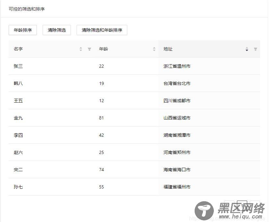Viewport: 269px width, 222px height.
Task: Click the age value 42
Action: 101,135
